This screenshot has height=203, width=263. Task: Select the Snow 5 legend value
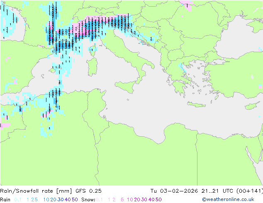click(122, 200)
